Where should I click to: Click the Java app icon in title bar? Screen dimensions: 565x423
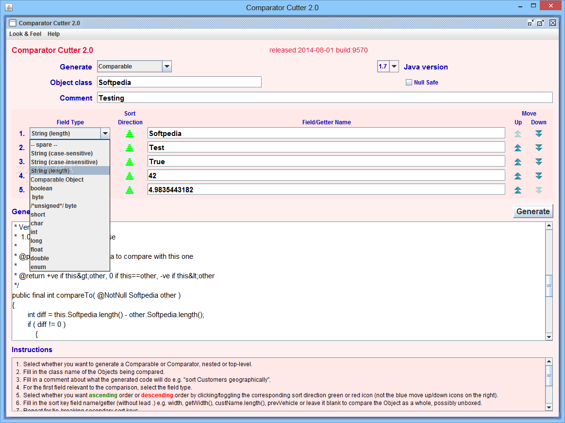(x=9, y=7)
